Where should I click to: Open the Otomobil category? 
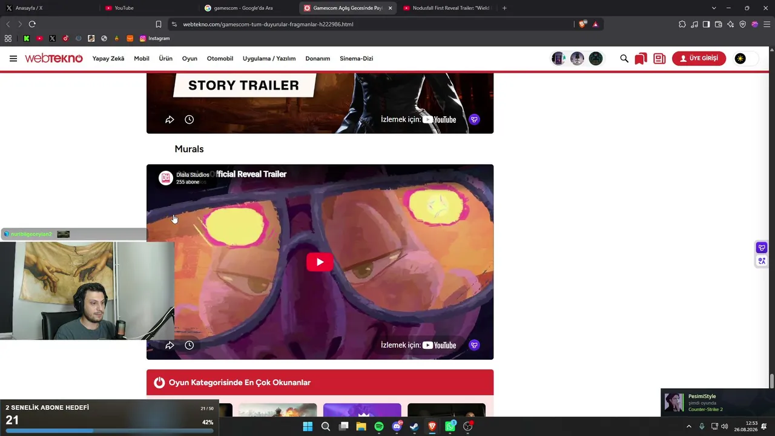[x=220, y=59]
